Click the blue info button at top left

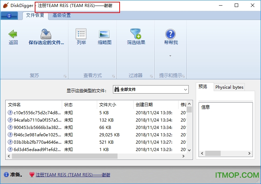pyautogui.click(x=9, y=16)
